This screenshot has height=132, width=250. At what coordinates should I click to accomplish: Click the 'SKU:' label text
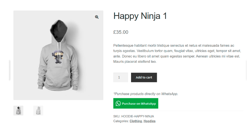(117, 116)
